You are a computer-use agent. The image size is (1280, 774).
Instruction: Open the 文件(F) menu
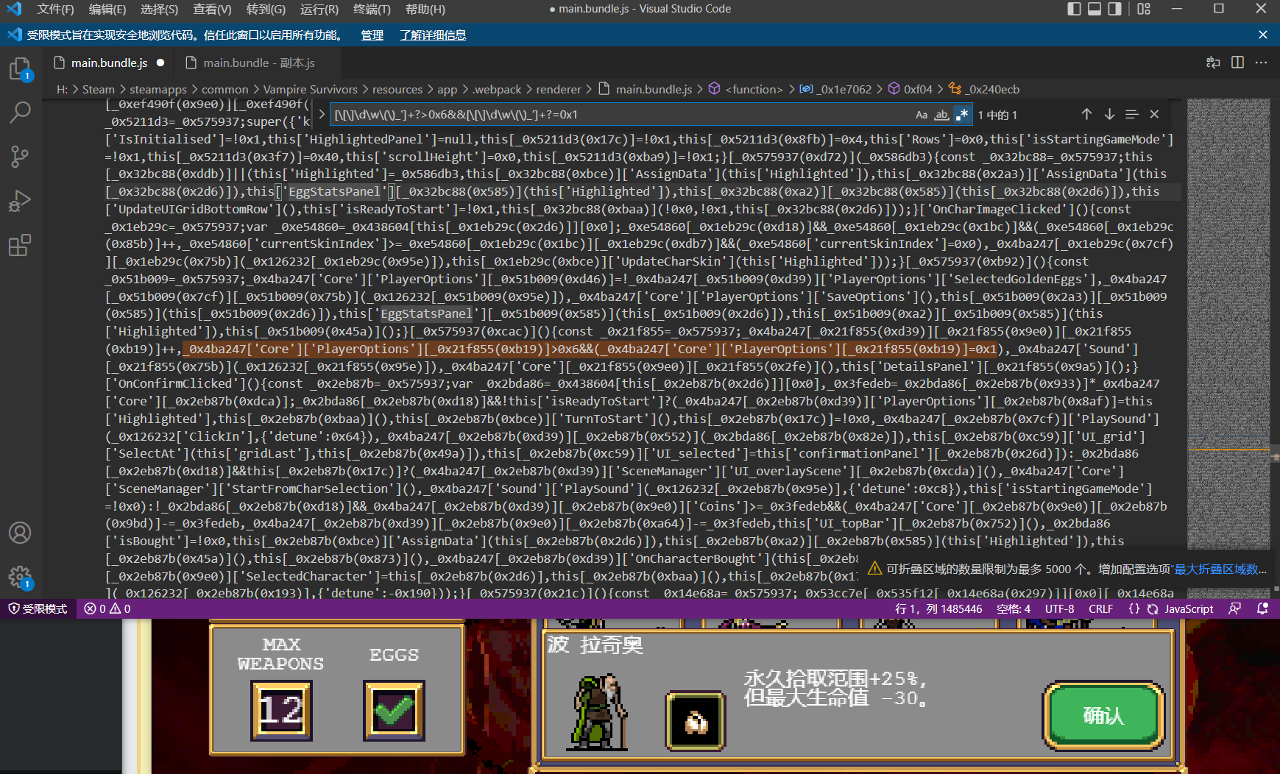55,9
